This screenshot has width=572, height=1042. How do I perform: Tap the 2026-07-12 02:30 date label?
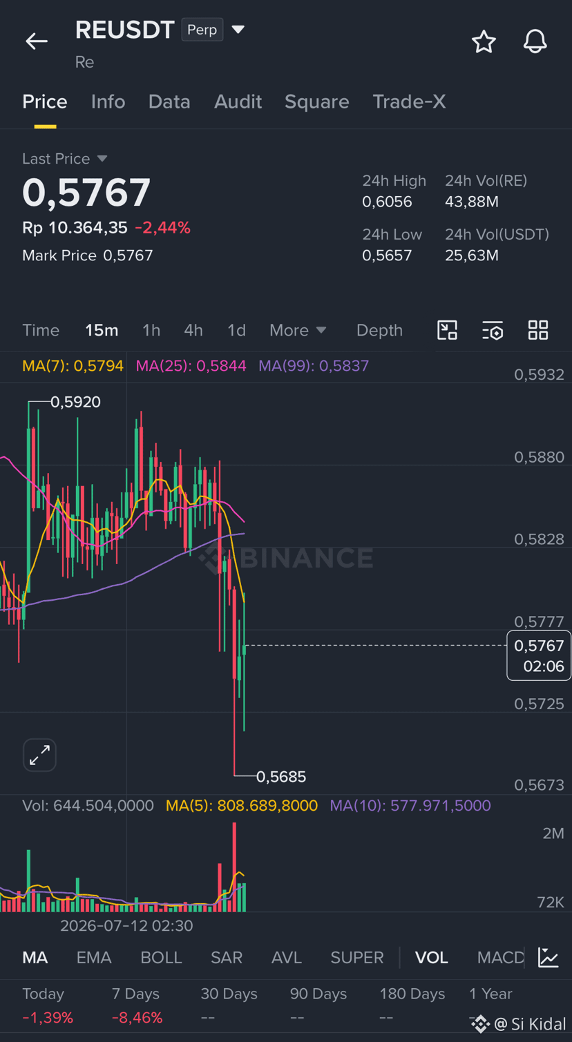coord(126,926)
